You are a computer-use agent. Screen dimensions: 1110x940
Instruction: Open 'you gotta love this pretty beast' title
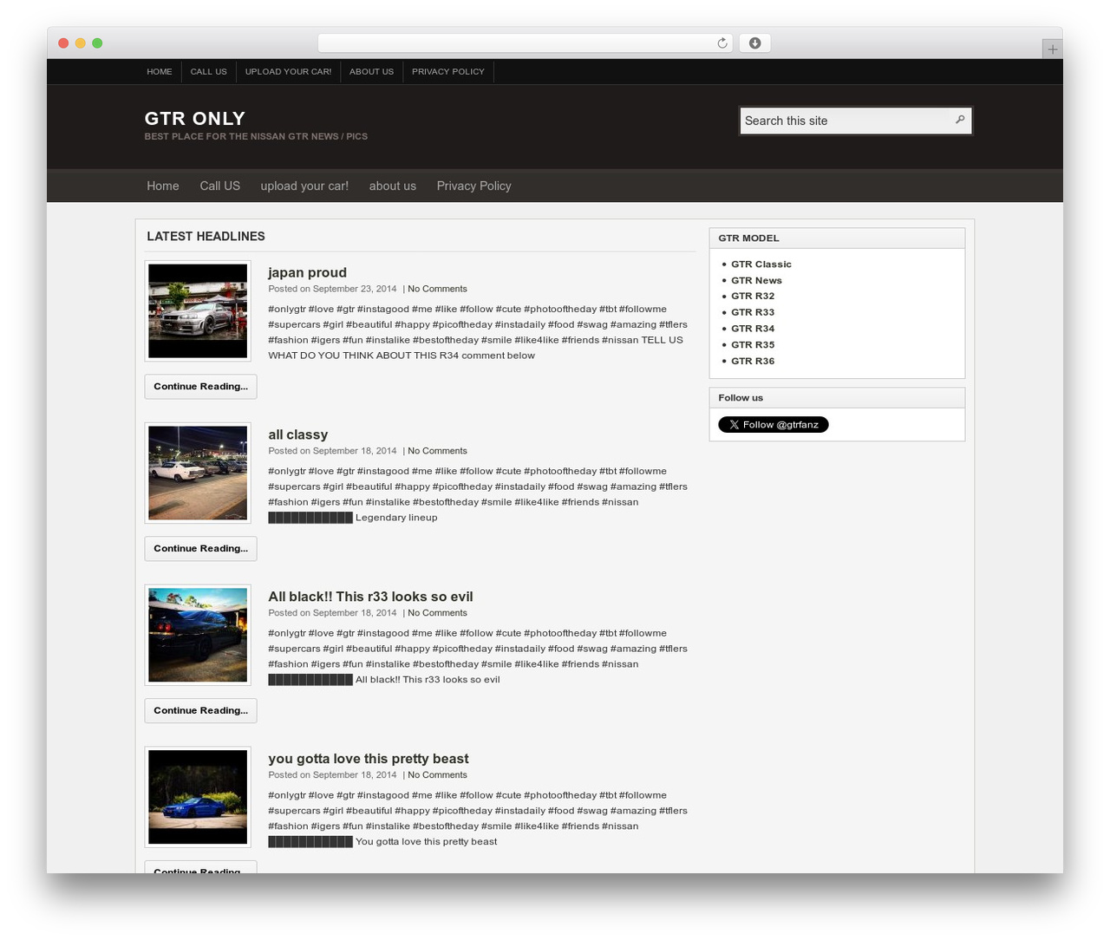369,759
